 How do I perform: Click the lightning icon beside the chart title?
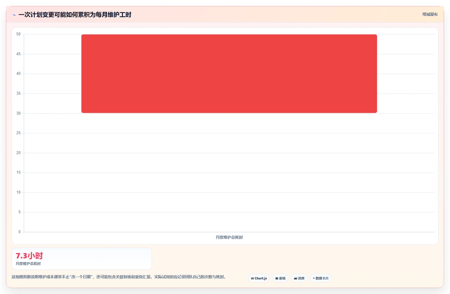point(14,15)
